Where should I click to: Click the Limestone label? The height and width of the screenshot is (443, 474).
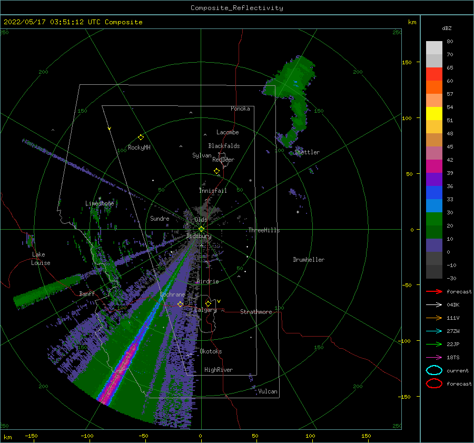pyautogui.click(x=100, y=203)
